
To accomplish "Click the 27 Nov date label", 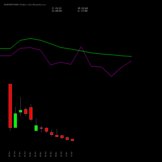I will [20, 154].
